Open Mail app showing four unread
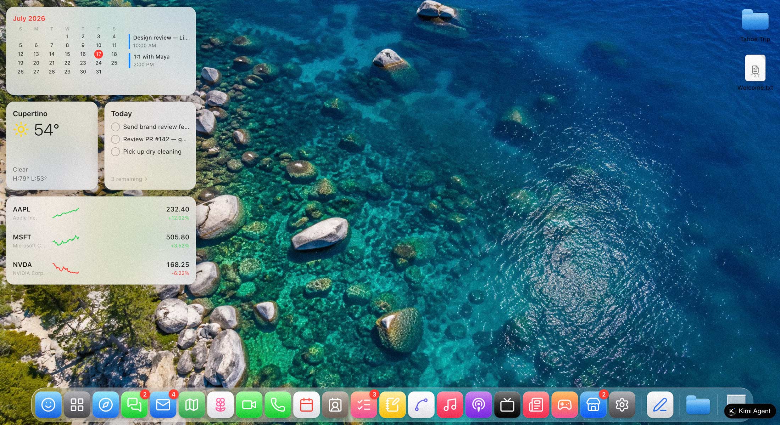780x425 pixels. pyautogui.click(x=163, y=404)
